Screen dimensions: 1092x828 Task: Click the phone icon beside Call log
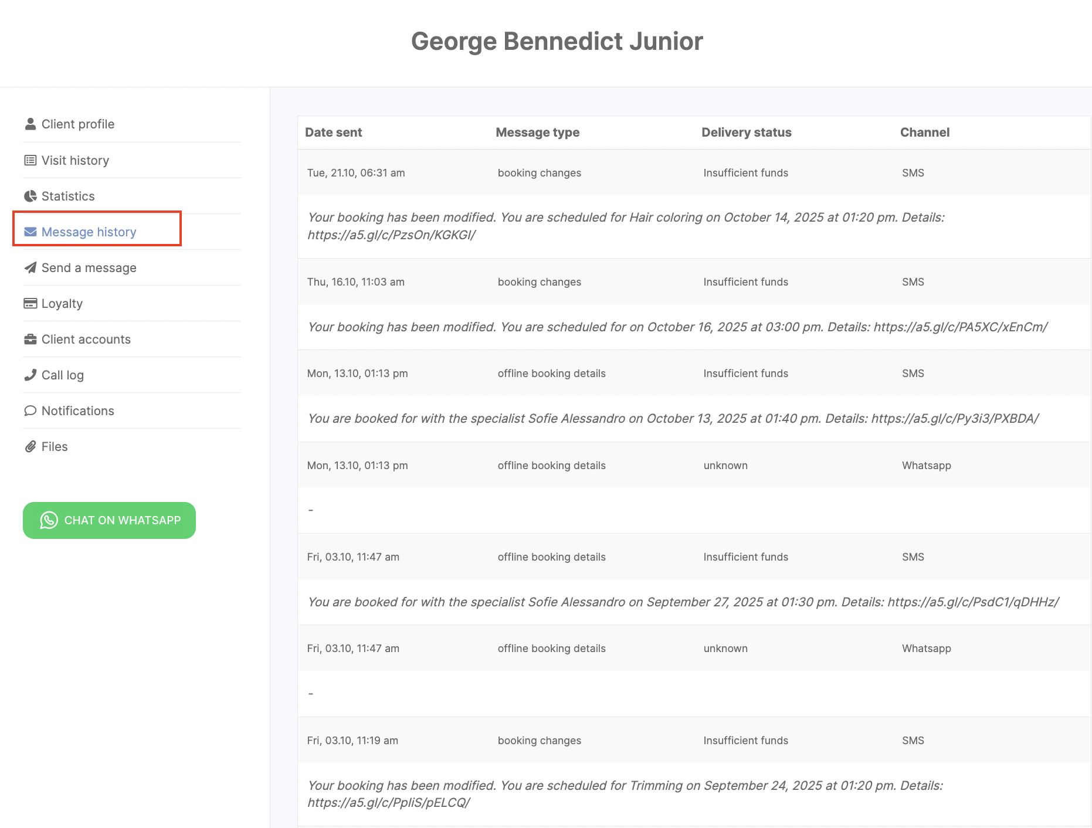point(30,375)
